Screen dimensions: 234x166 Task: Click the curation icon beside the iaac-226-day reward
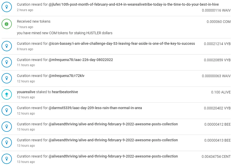pyautogui.click(x=7, y=62)
